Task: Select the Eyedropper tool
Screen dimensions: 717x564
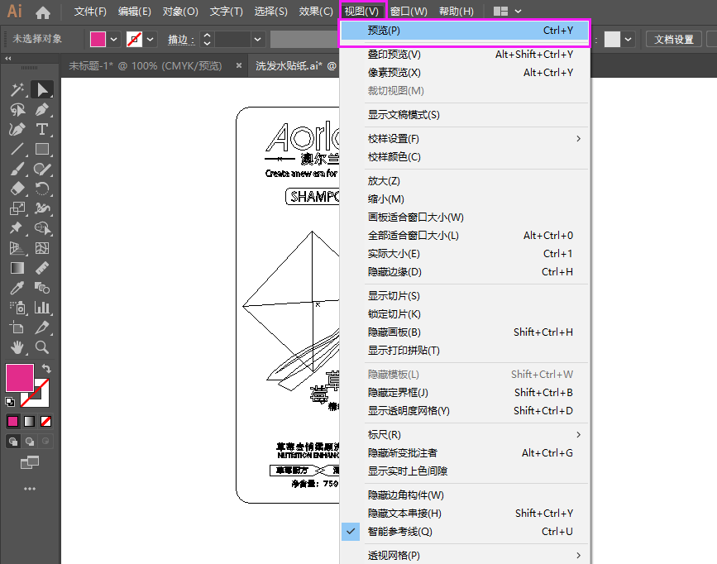Action: tap(17, 288)
